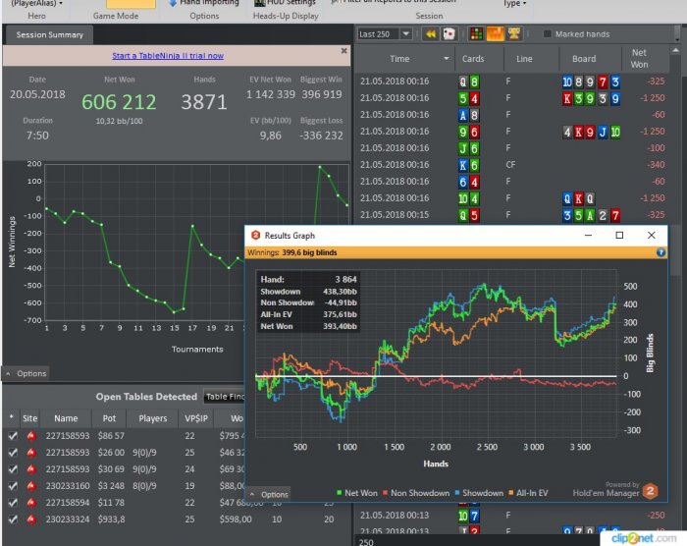Close the Session Summary panel with the x
Screen dimensions: 687x546
tap(343, 50)
